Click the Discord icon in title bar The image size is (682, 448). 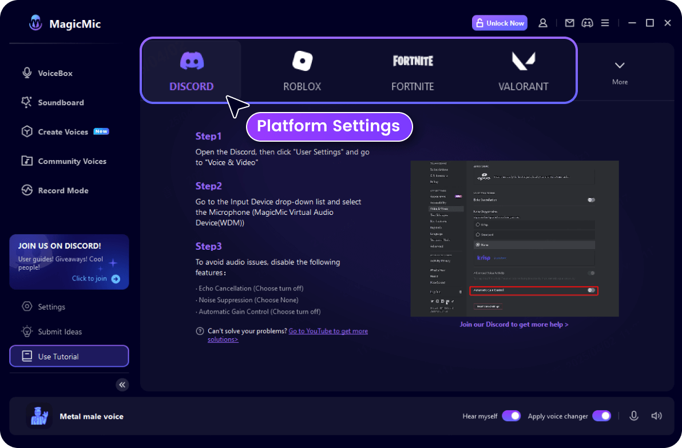click(587, 23)
